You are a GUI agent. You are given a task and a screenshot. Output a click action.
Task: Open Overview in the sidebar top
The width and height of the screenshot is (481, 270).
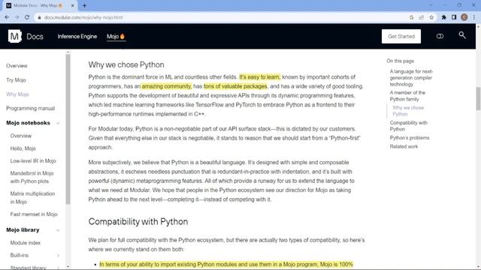[17, 66]
